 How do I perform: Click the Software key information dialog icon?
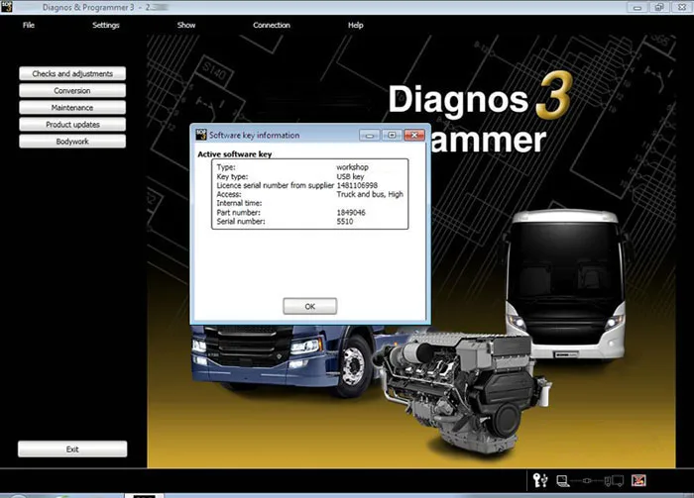[201, 135]
